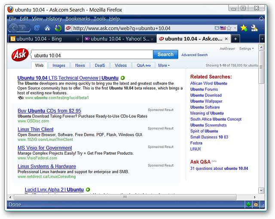Click the wrench tools toolbar icon

tap(254, 28)
